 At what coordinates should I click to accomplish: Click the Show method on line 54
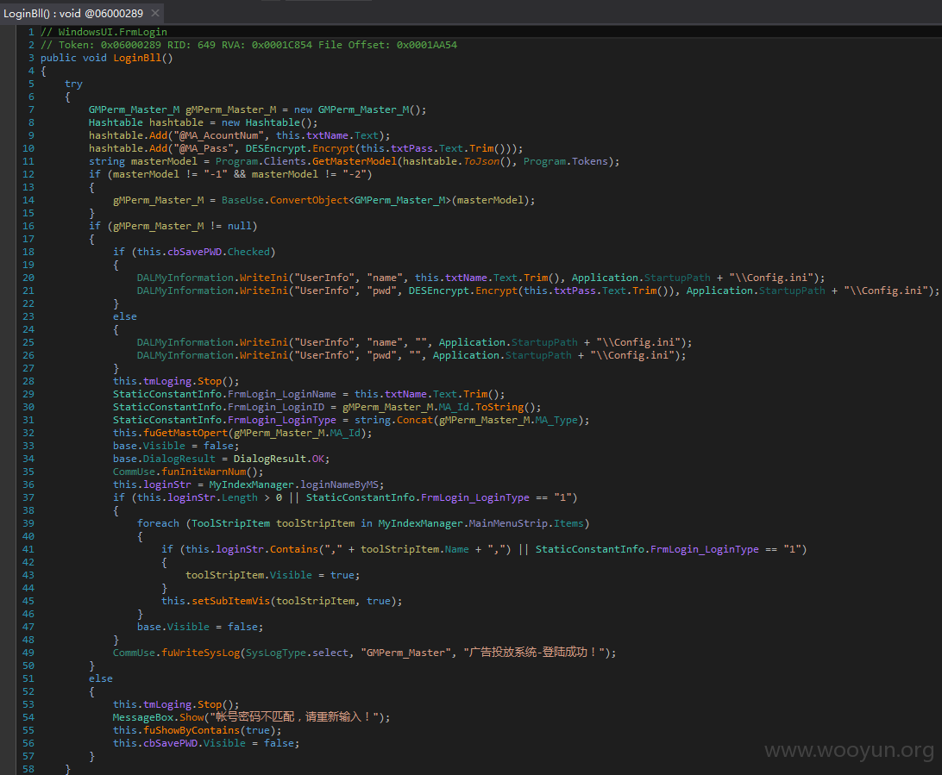coord(192,717)
